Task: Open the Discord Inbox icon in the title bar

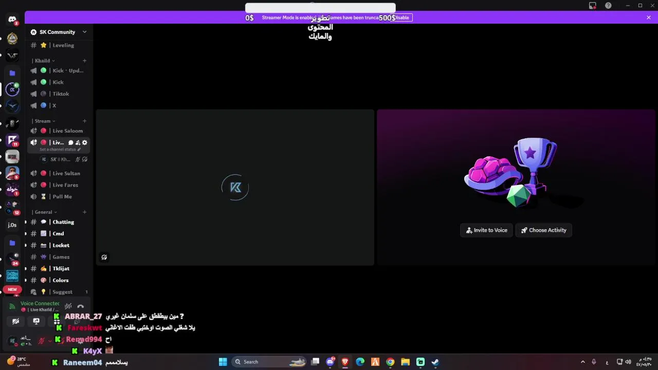Action: click(593, 6)
